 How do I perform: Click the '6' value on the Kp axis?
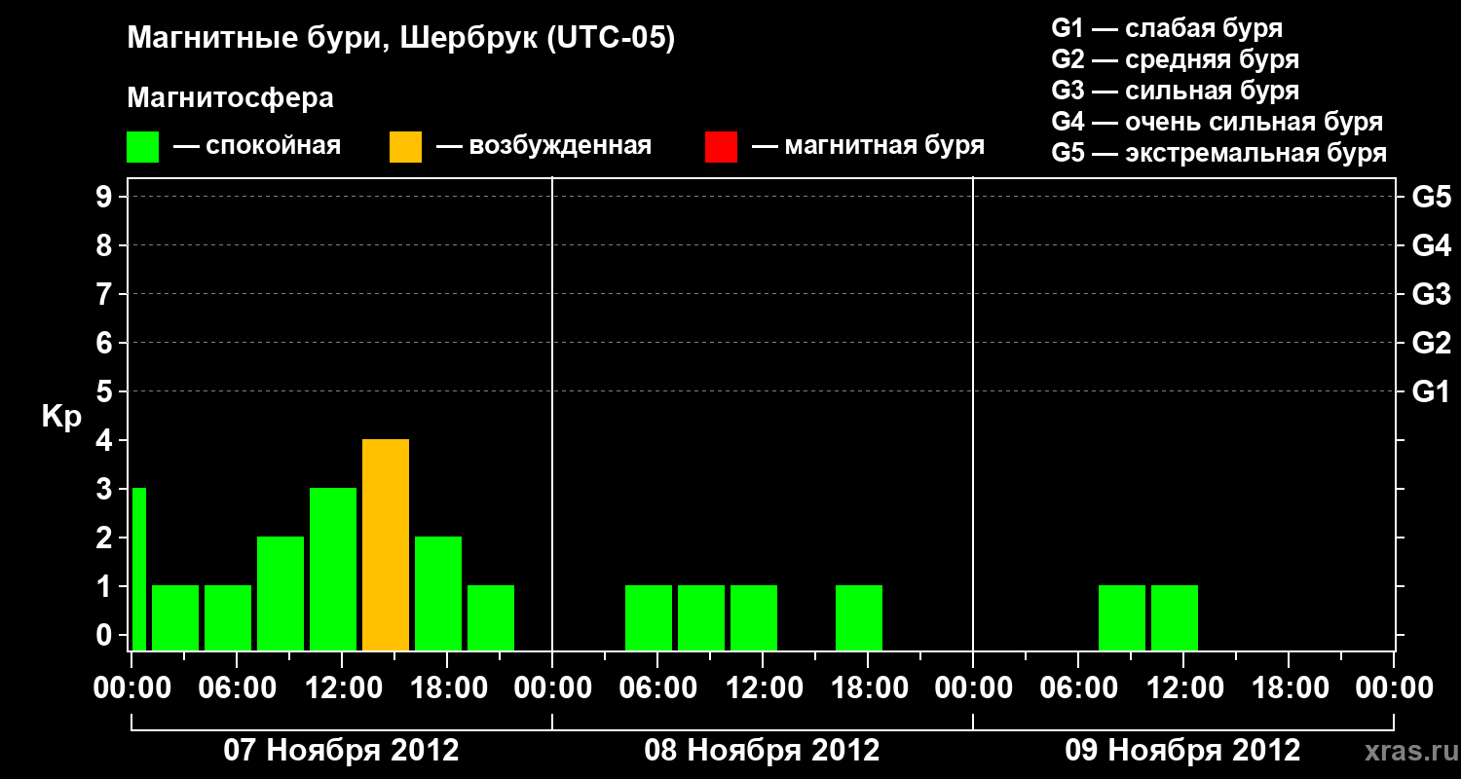(x=106, y=343)
